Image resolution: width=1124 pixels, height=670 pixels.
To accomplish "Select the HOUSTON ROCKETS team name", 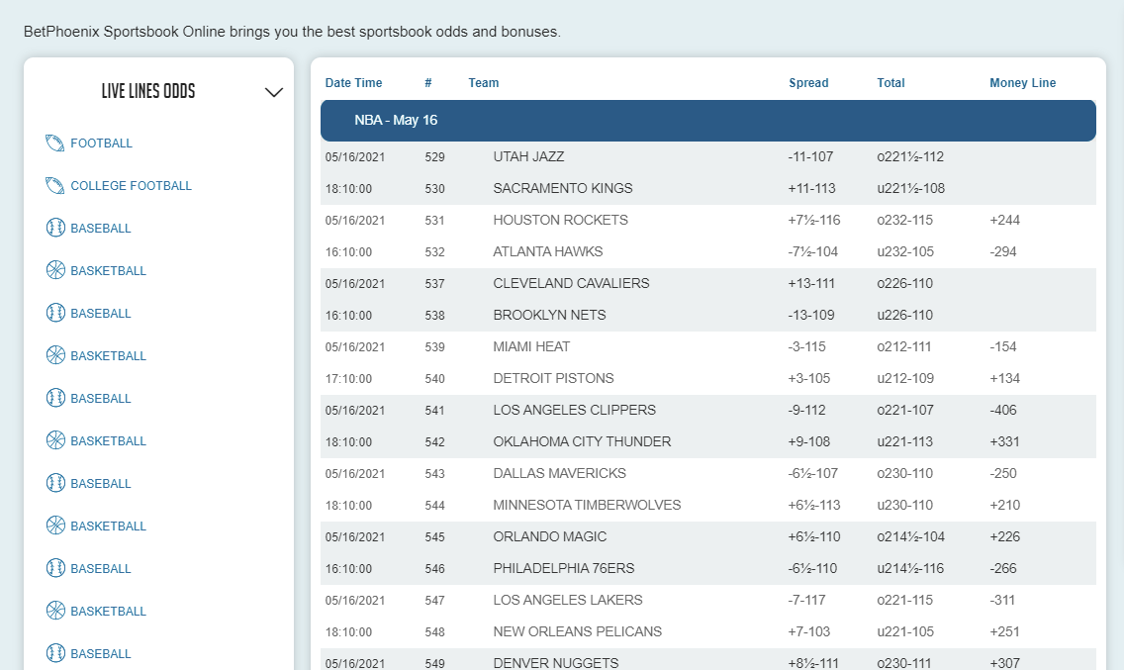I will (561, 221).
